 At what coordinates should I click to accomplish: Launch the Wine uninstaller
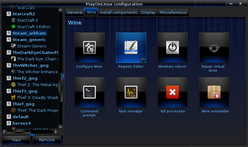(x=214, y=92)
